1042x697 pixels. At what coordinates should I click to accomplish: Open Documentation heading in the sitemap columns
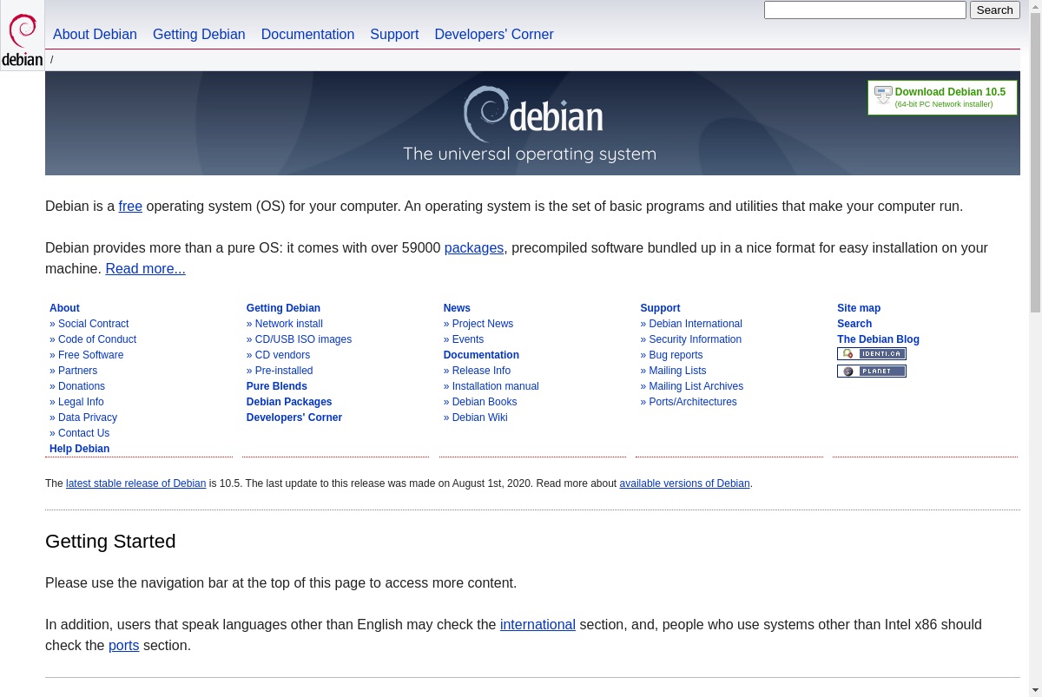tap(481, 355)
